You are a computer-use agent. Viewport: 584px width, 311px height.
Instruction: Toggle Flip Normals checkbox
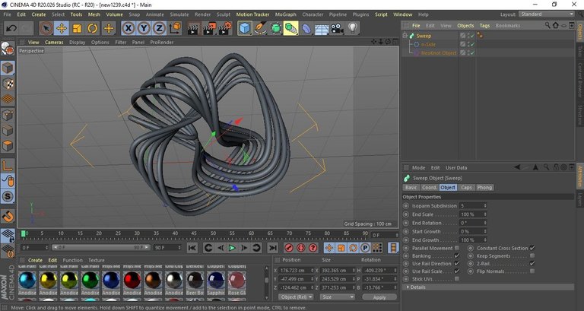(532, 271)
